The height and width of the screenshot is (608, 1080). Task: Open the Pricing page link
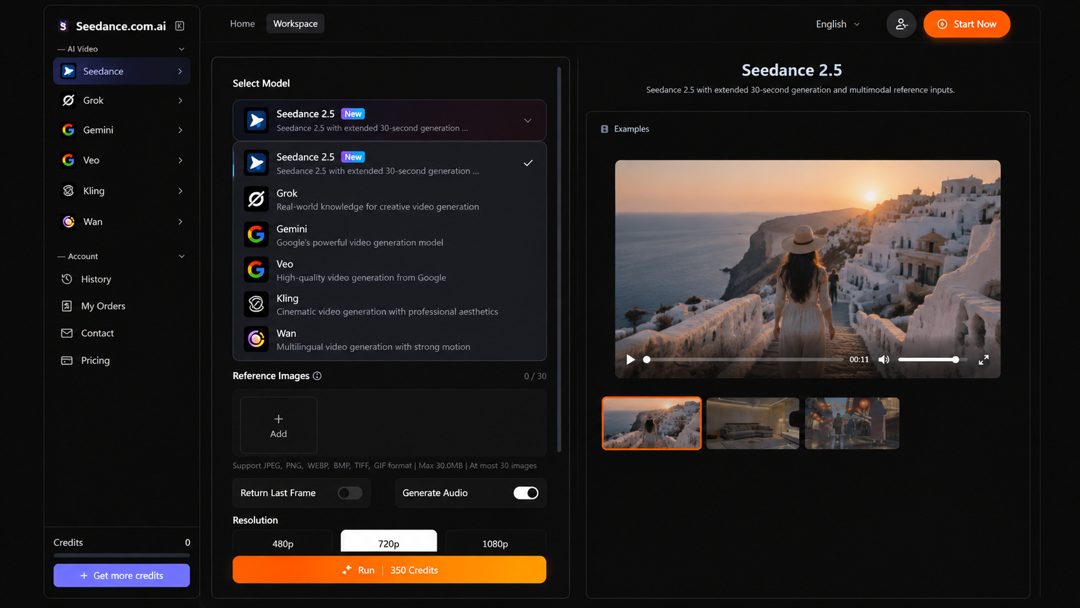pyautogui.click(x=96, y=360)
